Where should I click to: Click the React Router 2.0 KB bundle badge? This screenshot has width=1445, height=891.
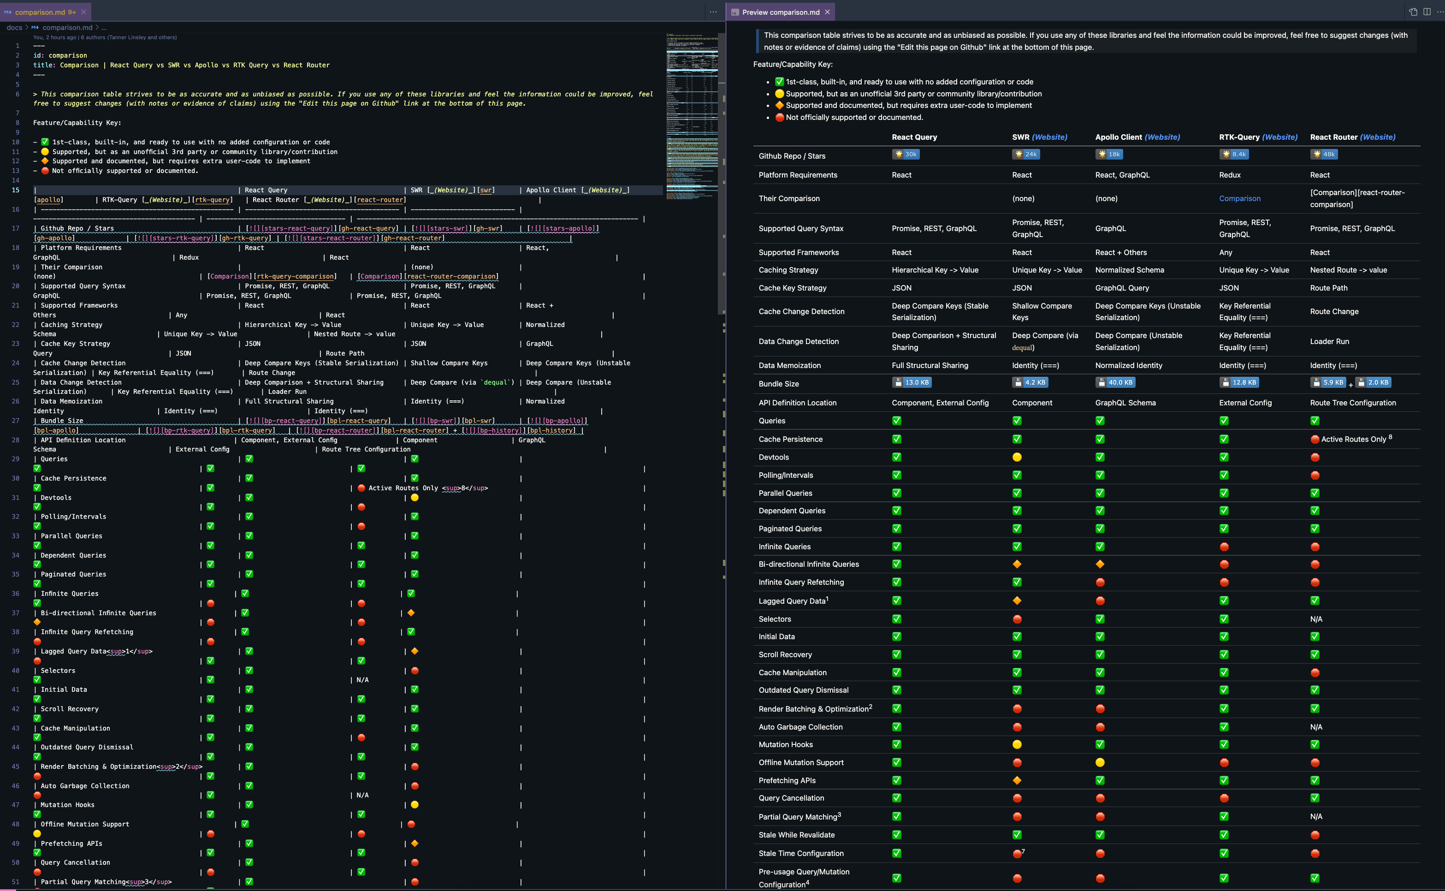(x=1373, y=382)
